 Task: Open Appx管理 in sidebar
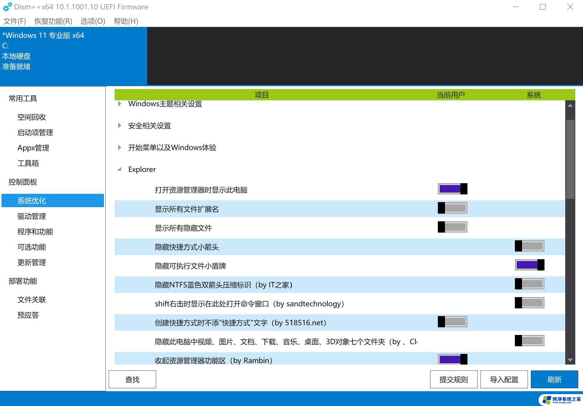33,148
